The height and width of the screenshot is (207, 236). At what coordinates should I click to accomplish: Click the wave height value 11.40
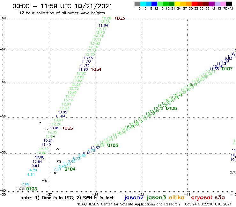point(46,145)
